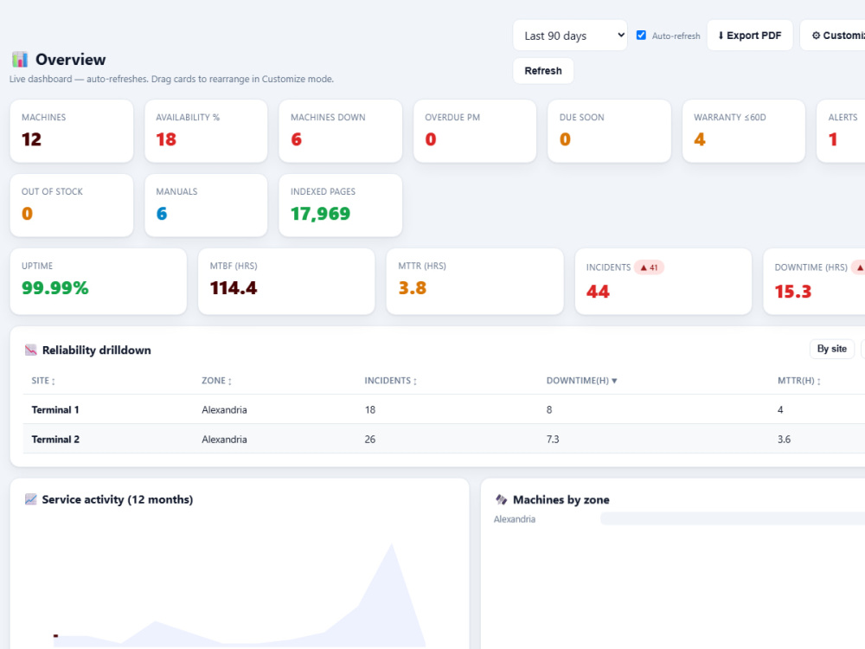Viewport: 865px width, 649px height.
Task: Open the Machines Down card
Action: click(x=340, y=131)
